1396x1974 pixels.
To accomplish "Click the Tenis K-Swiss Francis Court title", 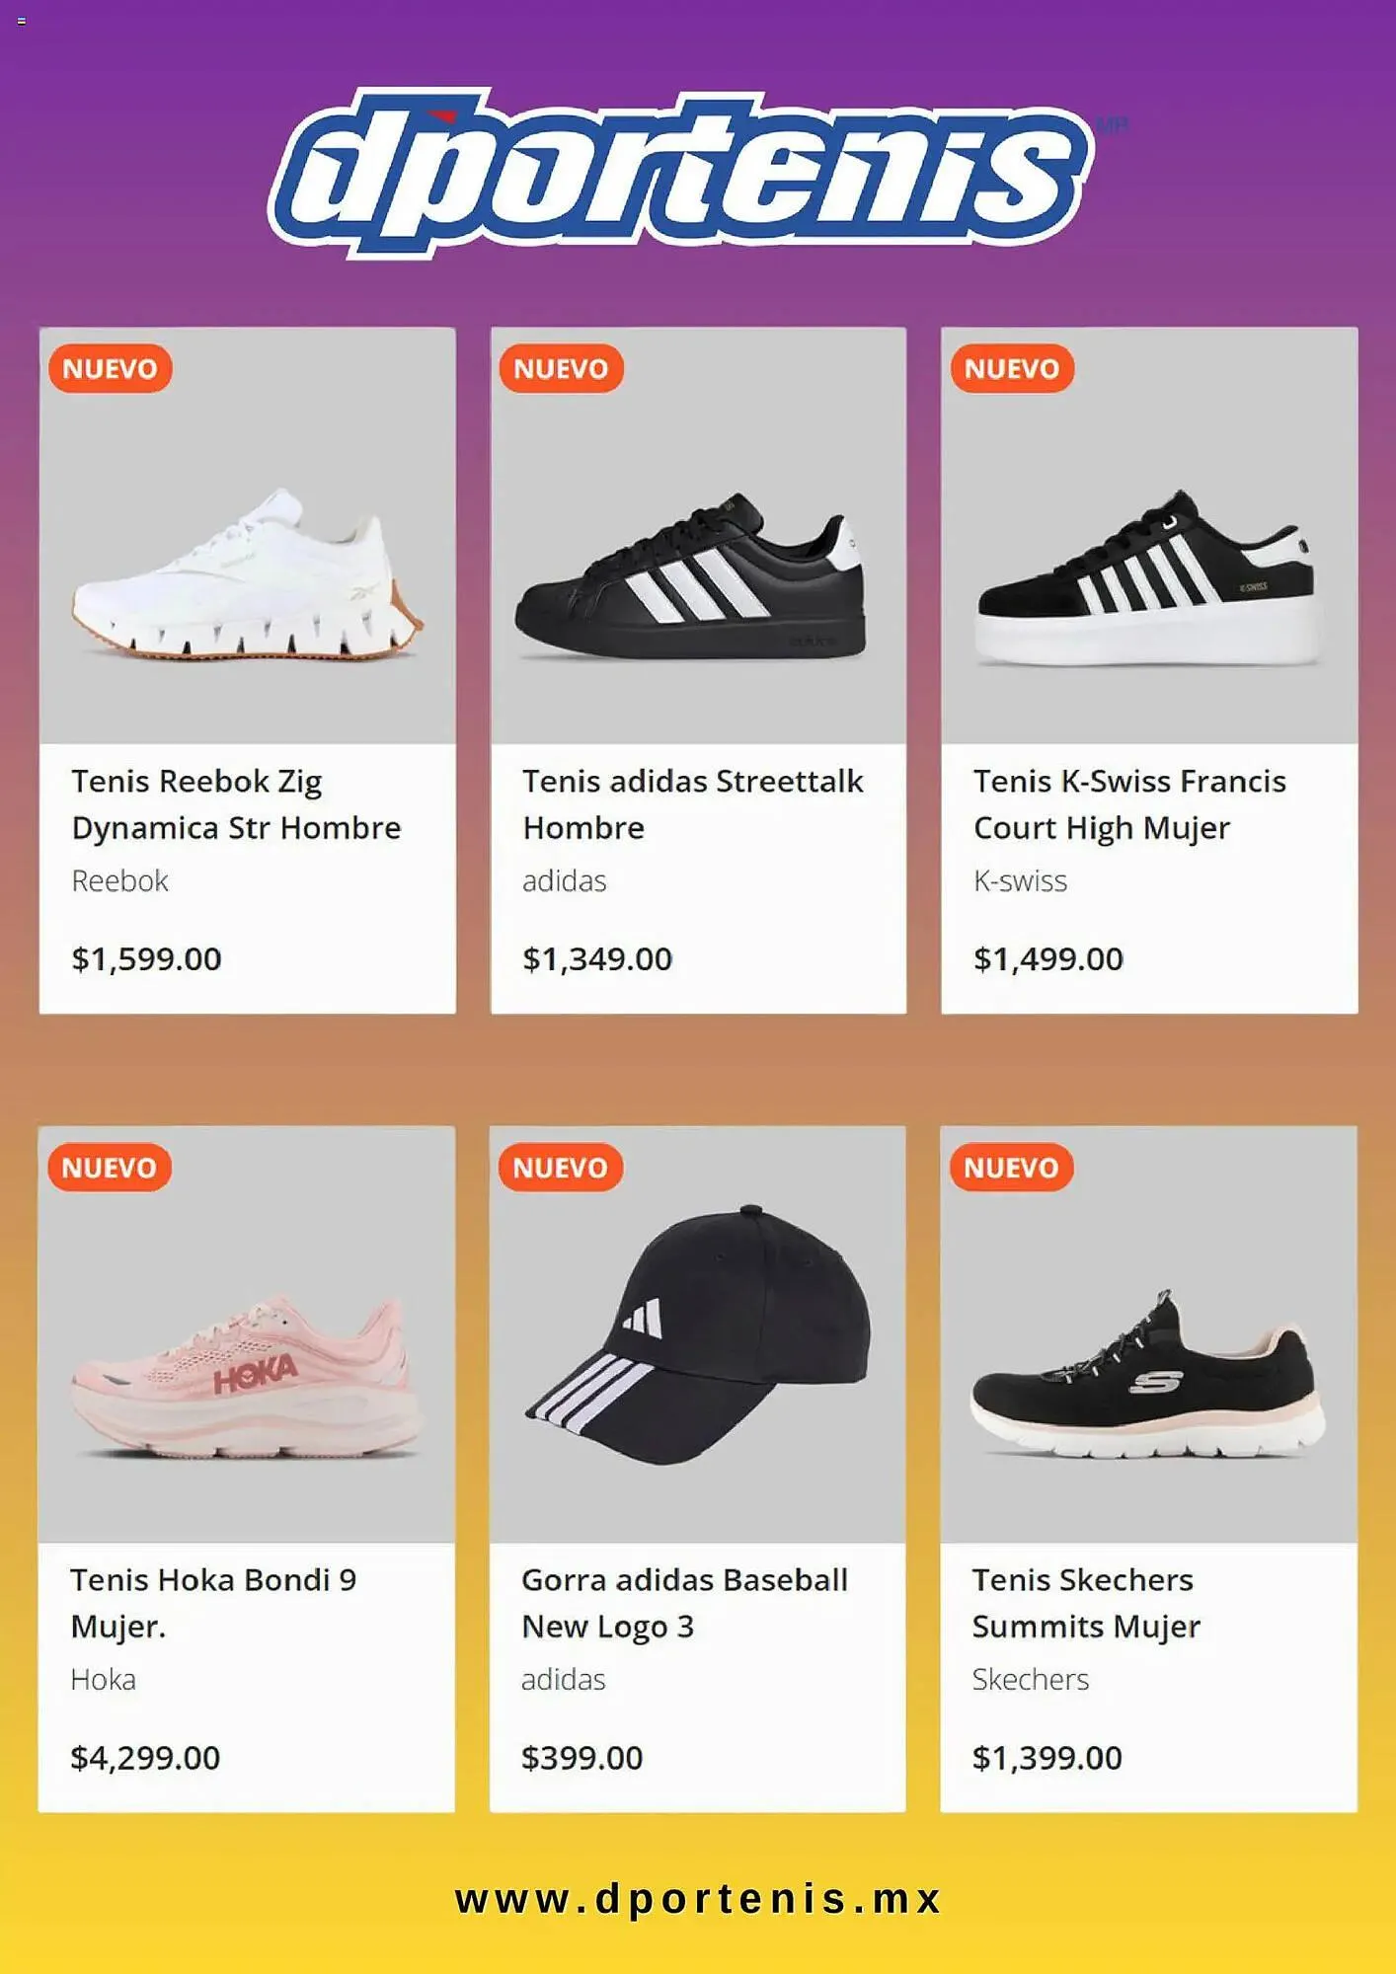I will pyautogui.click(x=1129, y=804).
